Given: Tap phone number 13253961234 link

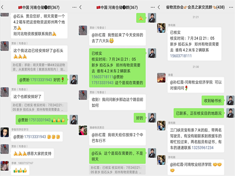Looking at the screenshot, I should click(x=202, y=148).
